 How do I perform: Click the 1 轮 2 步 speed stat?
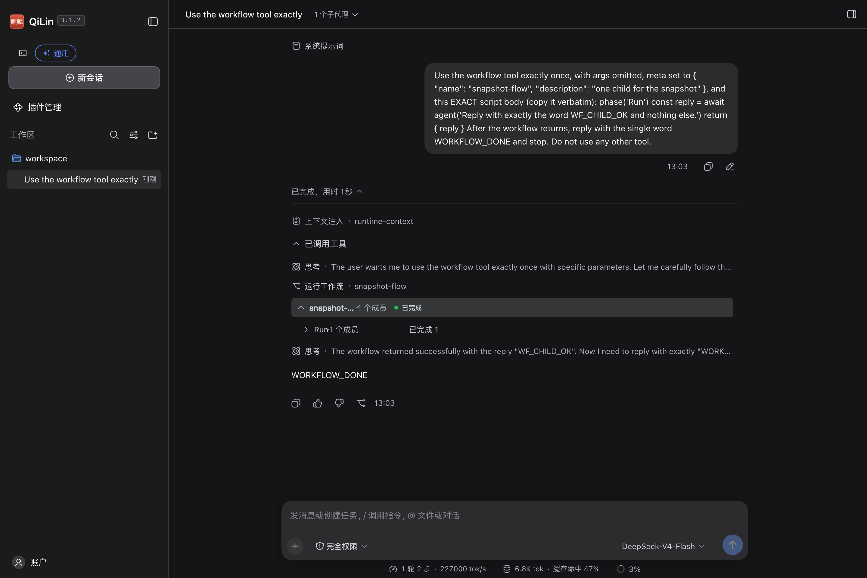click(437, 569)
